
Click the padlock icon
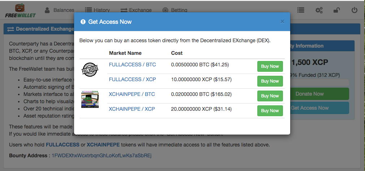[336, 10]
